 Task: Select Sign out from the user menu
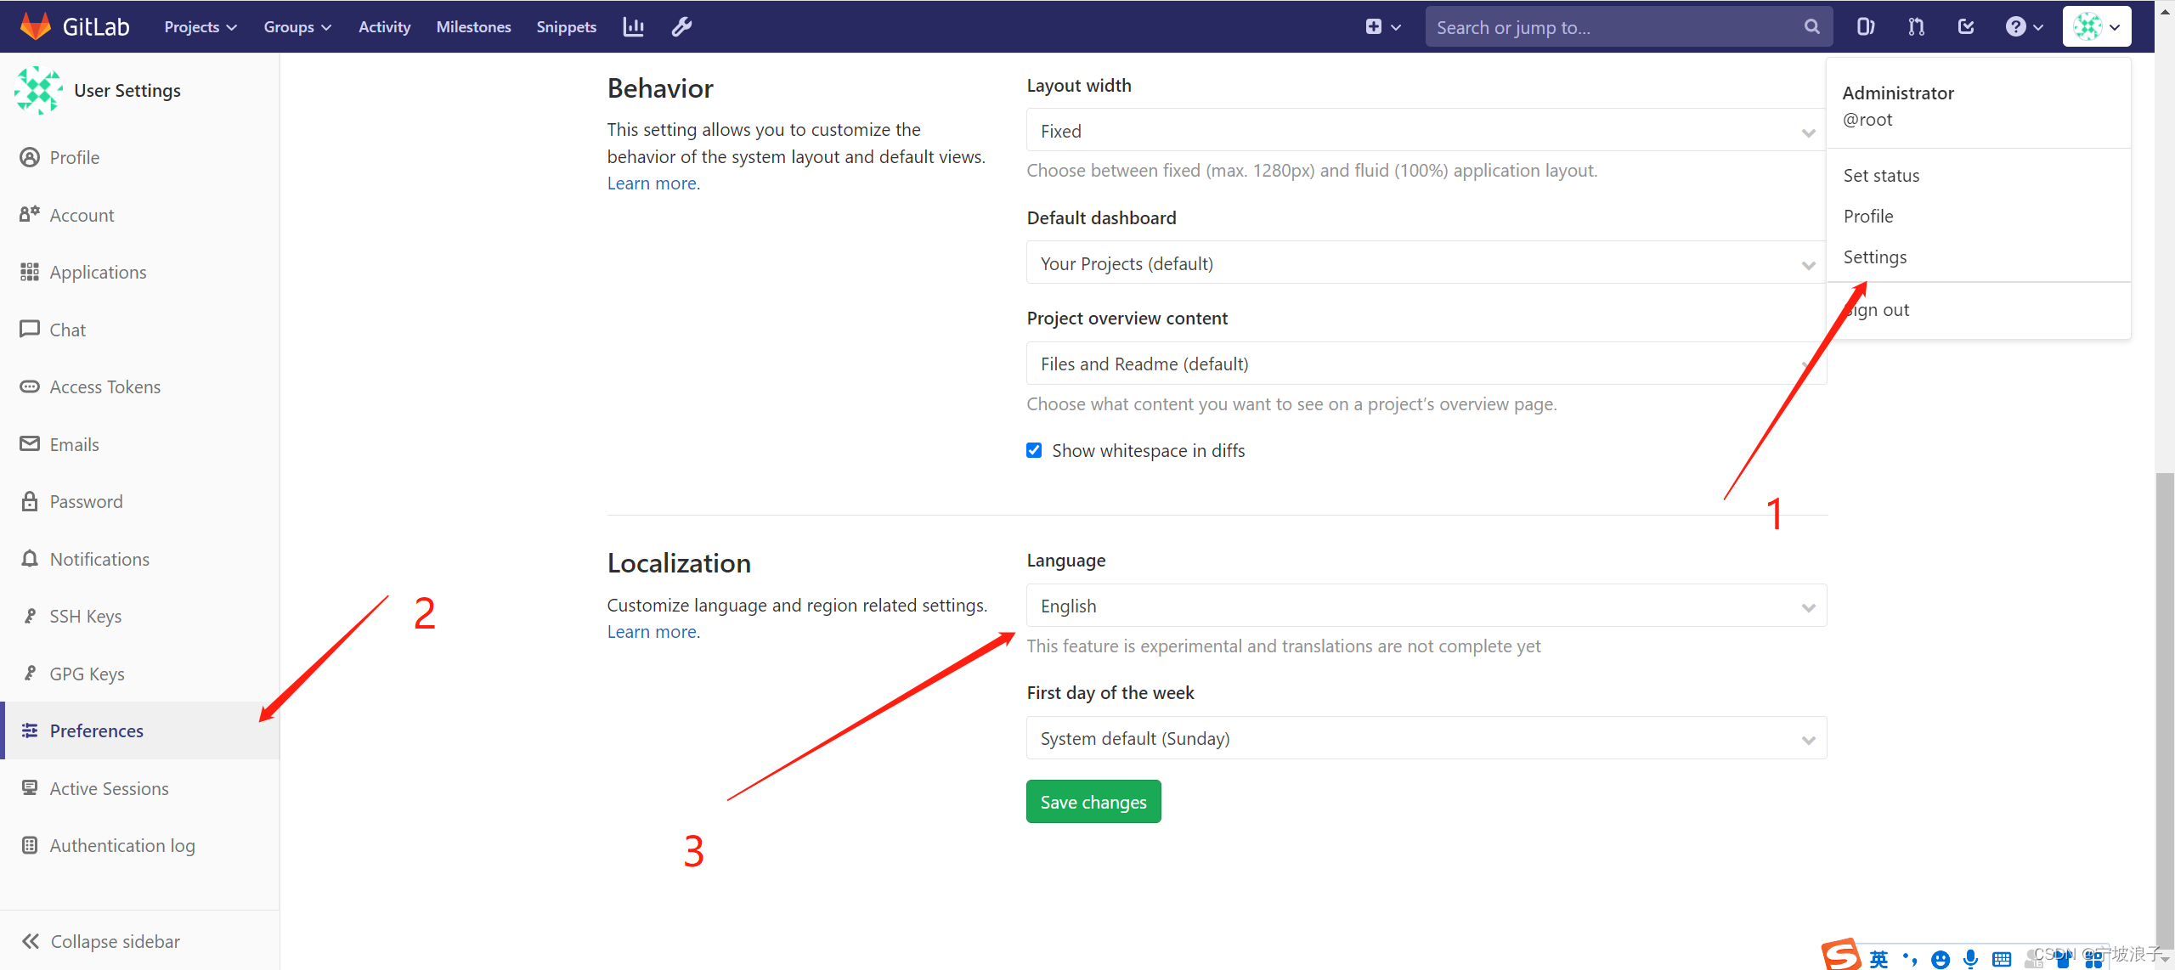1877,309
